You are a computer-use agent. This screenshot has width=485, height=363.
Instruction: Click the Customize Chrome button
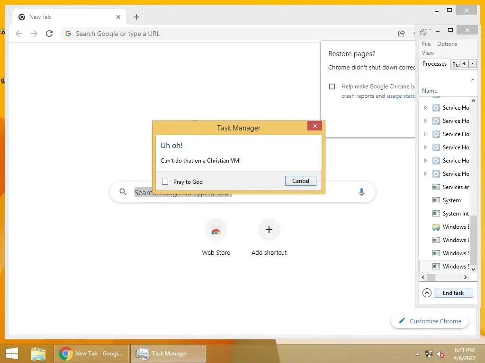point(430,321)
